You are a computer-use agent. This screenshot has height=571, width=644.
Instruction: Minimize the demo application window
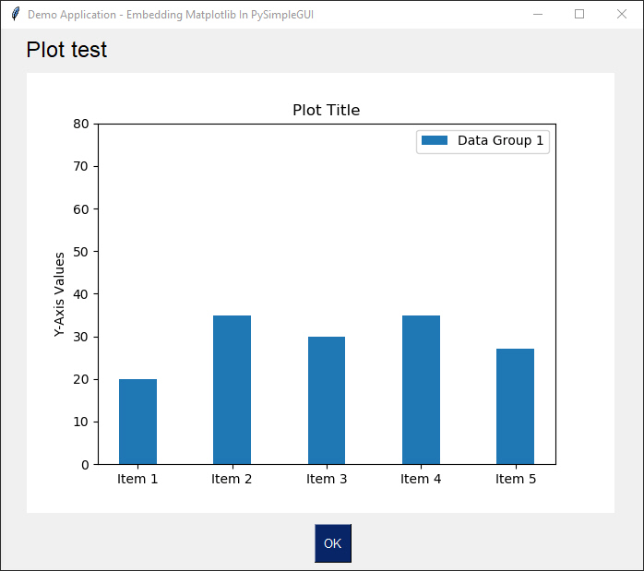(x=538, y=14)
